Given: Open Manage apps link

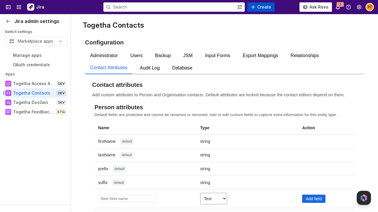Looking at the screenshot, I should (27, 55).
